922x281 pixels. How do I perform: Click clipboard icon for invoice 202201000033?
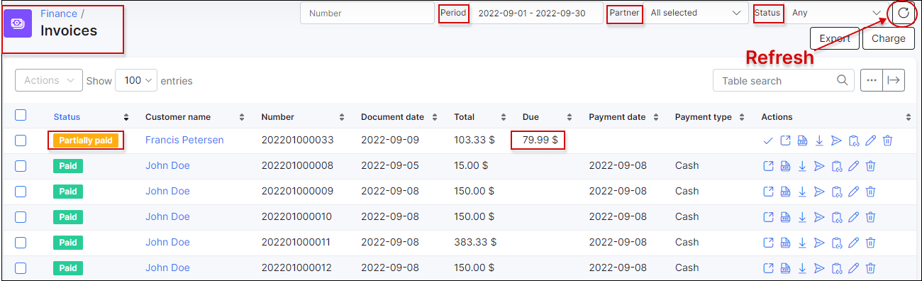tap(854, 140)
